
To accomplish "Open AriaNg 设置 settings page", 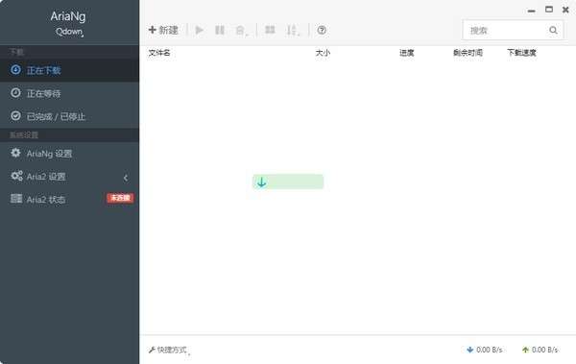I will click(69, 154).
